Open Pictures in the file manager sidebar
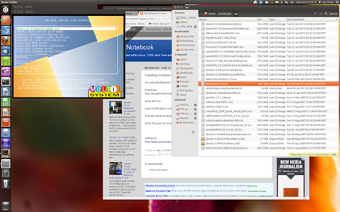The height and width of the screenshot is (212, 340). (x=183, y=82)
